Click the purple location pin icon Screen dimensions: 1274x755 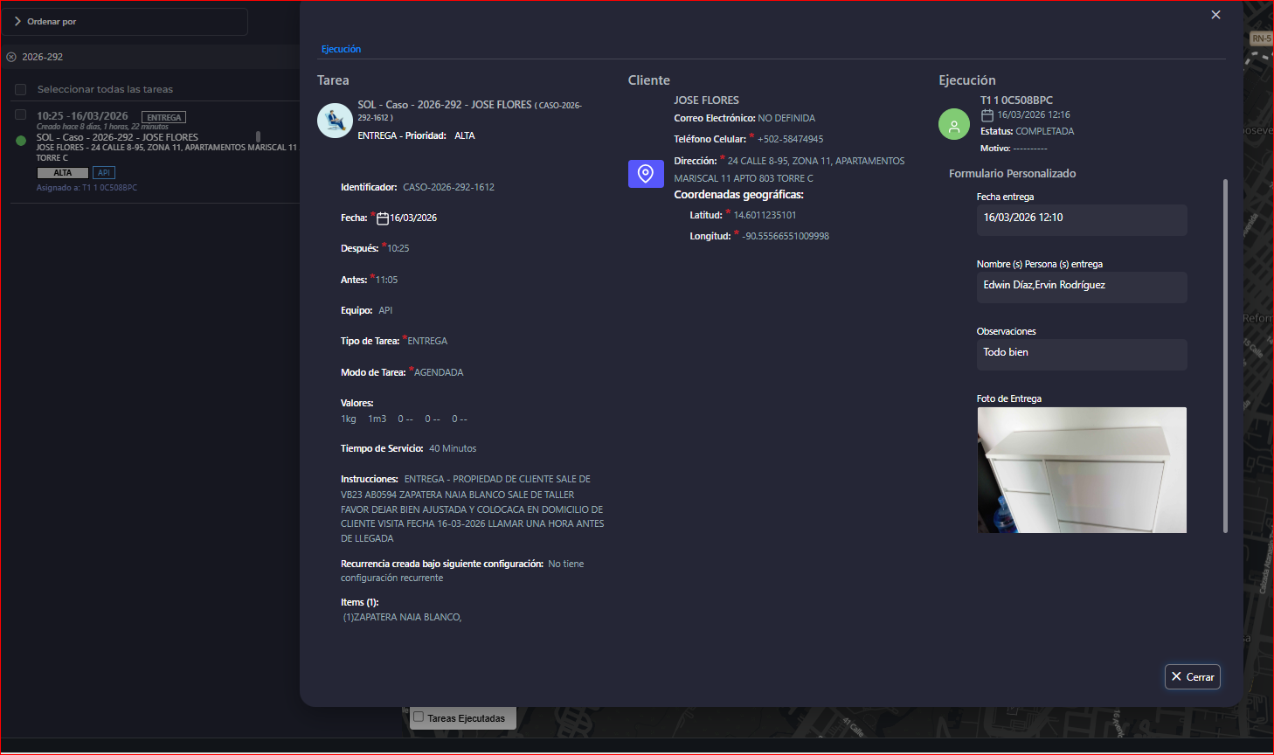pyautogui.click(x=646, y=174)
